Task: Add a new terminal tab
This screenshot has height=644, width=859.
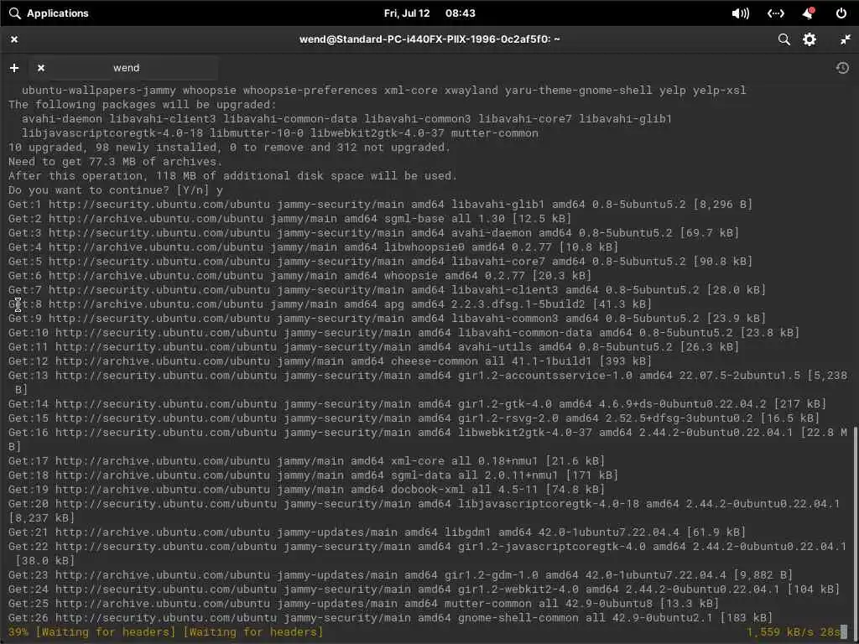Action: pos(14,68)
